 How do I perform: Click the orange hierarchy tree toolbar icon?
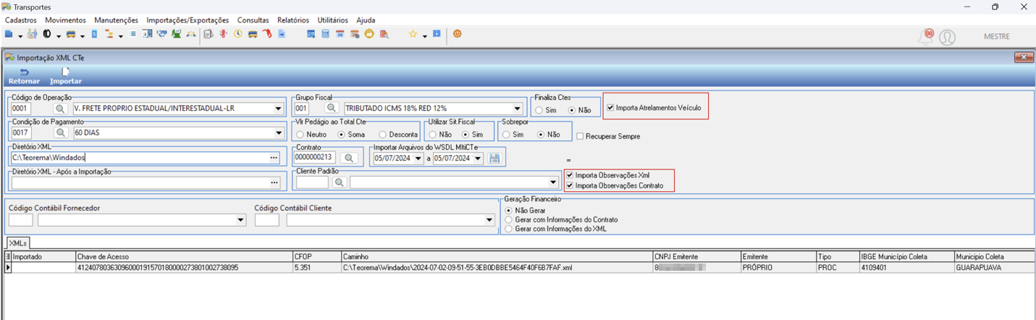109,34
